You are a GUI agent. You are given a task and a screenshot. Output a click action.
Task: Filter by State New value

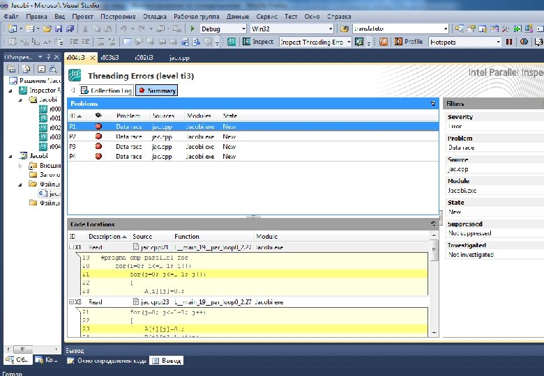[x=455, y=212]
